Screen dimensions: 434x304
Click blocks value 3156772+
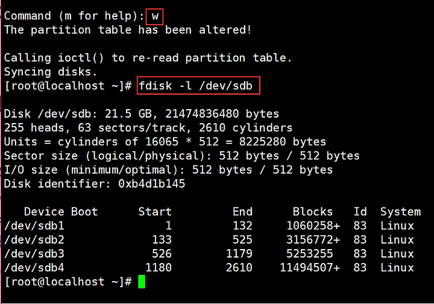313,239
